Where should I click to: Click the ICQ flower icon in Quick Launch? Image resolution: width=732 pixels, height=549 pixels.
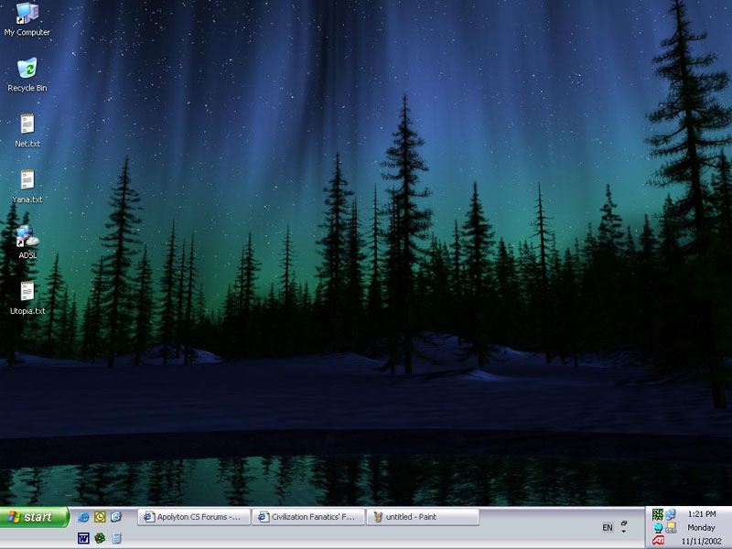[x=100, y=538]
